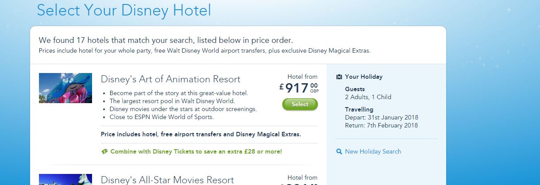
Task: Open the New Holiday Search link
Action: 373,151
